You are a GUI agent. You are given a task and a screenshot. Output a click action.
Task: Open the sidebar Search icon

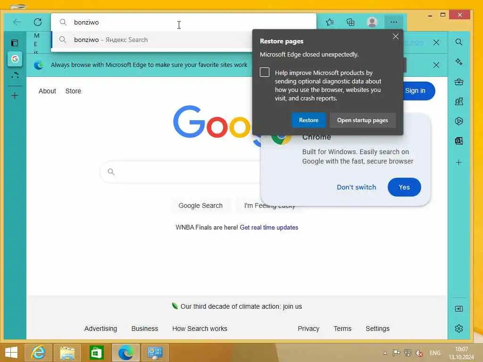pos(458,42)
